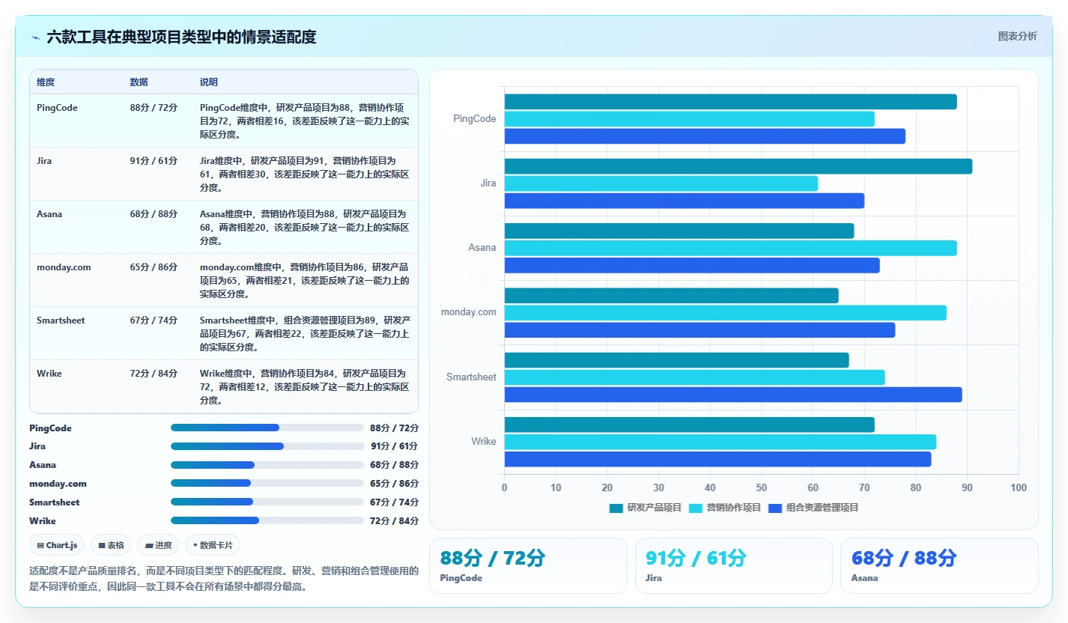Click the Smartsheet progress bar

pyautogui.click(x=267, y=502)
